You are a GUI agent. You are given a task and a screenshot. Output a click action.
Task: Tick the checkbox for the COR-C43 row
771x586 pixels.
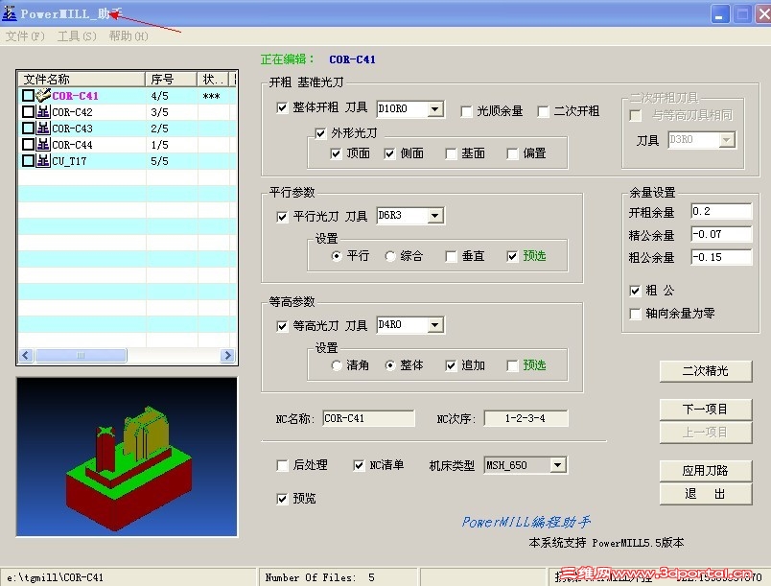pos(29,128)
